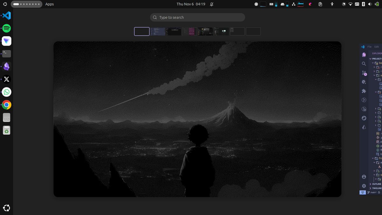Image resolution: width=382 pixels, height=215 pixels.
Task: Click the main branch in VS Code status bar
Action: click(372, 192)
